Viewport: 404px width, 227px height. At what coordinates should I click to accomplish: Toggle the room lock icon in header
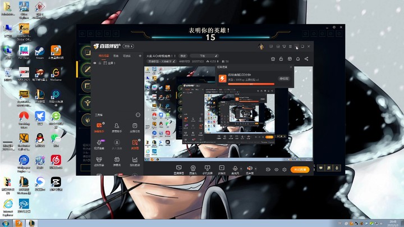281,59
